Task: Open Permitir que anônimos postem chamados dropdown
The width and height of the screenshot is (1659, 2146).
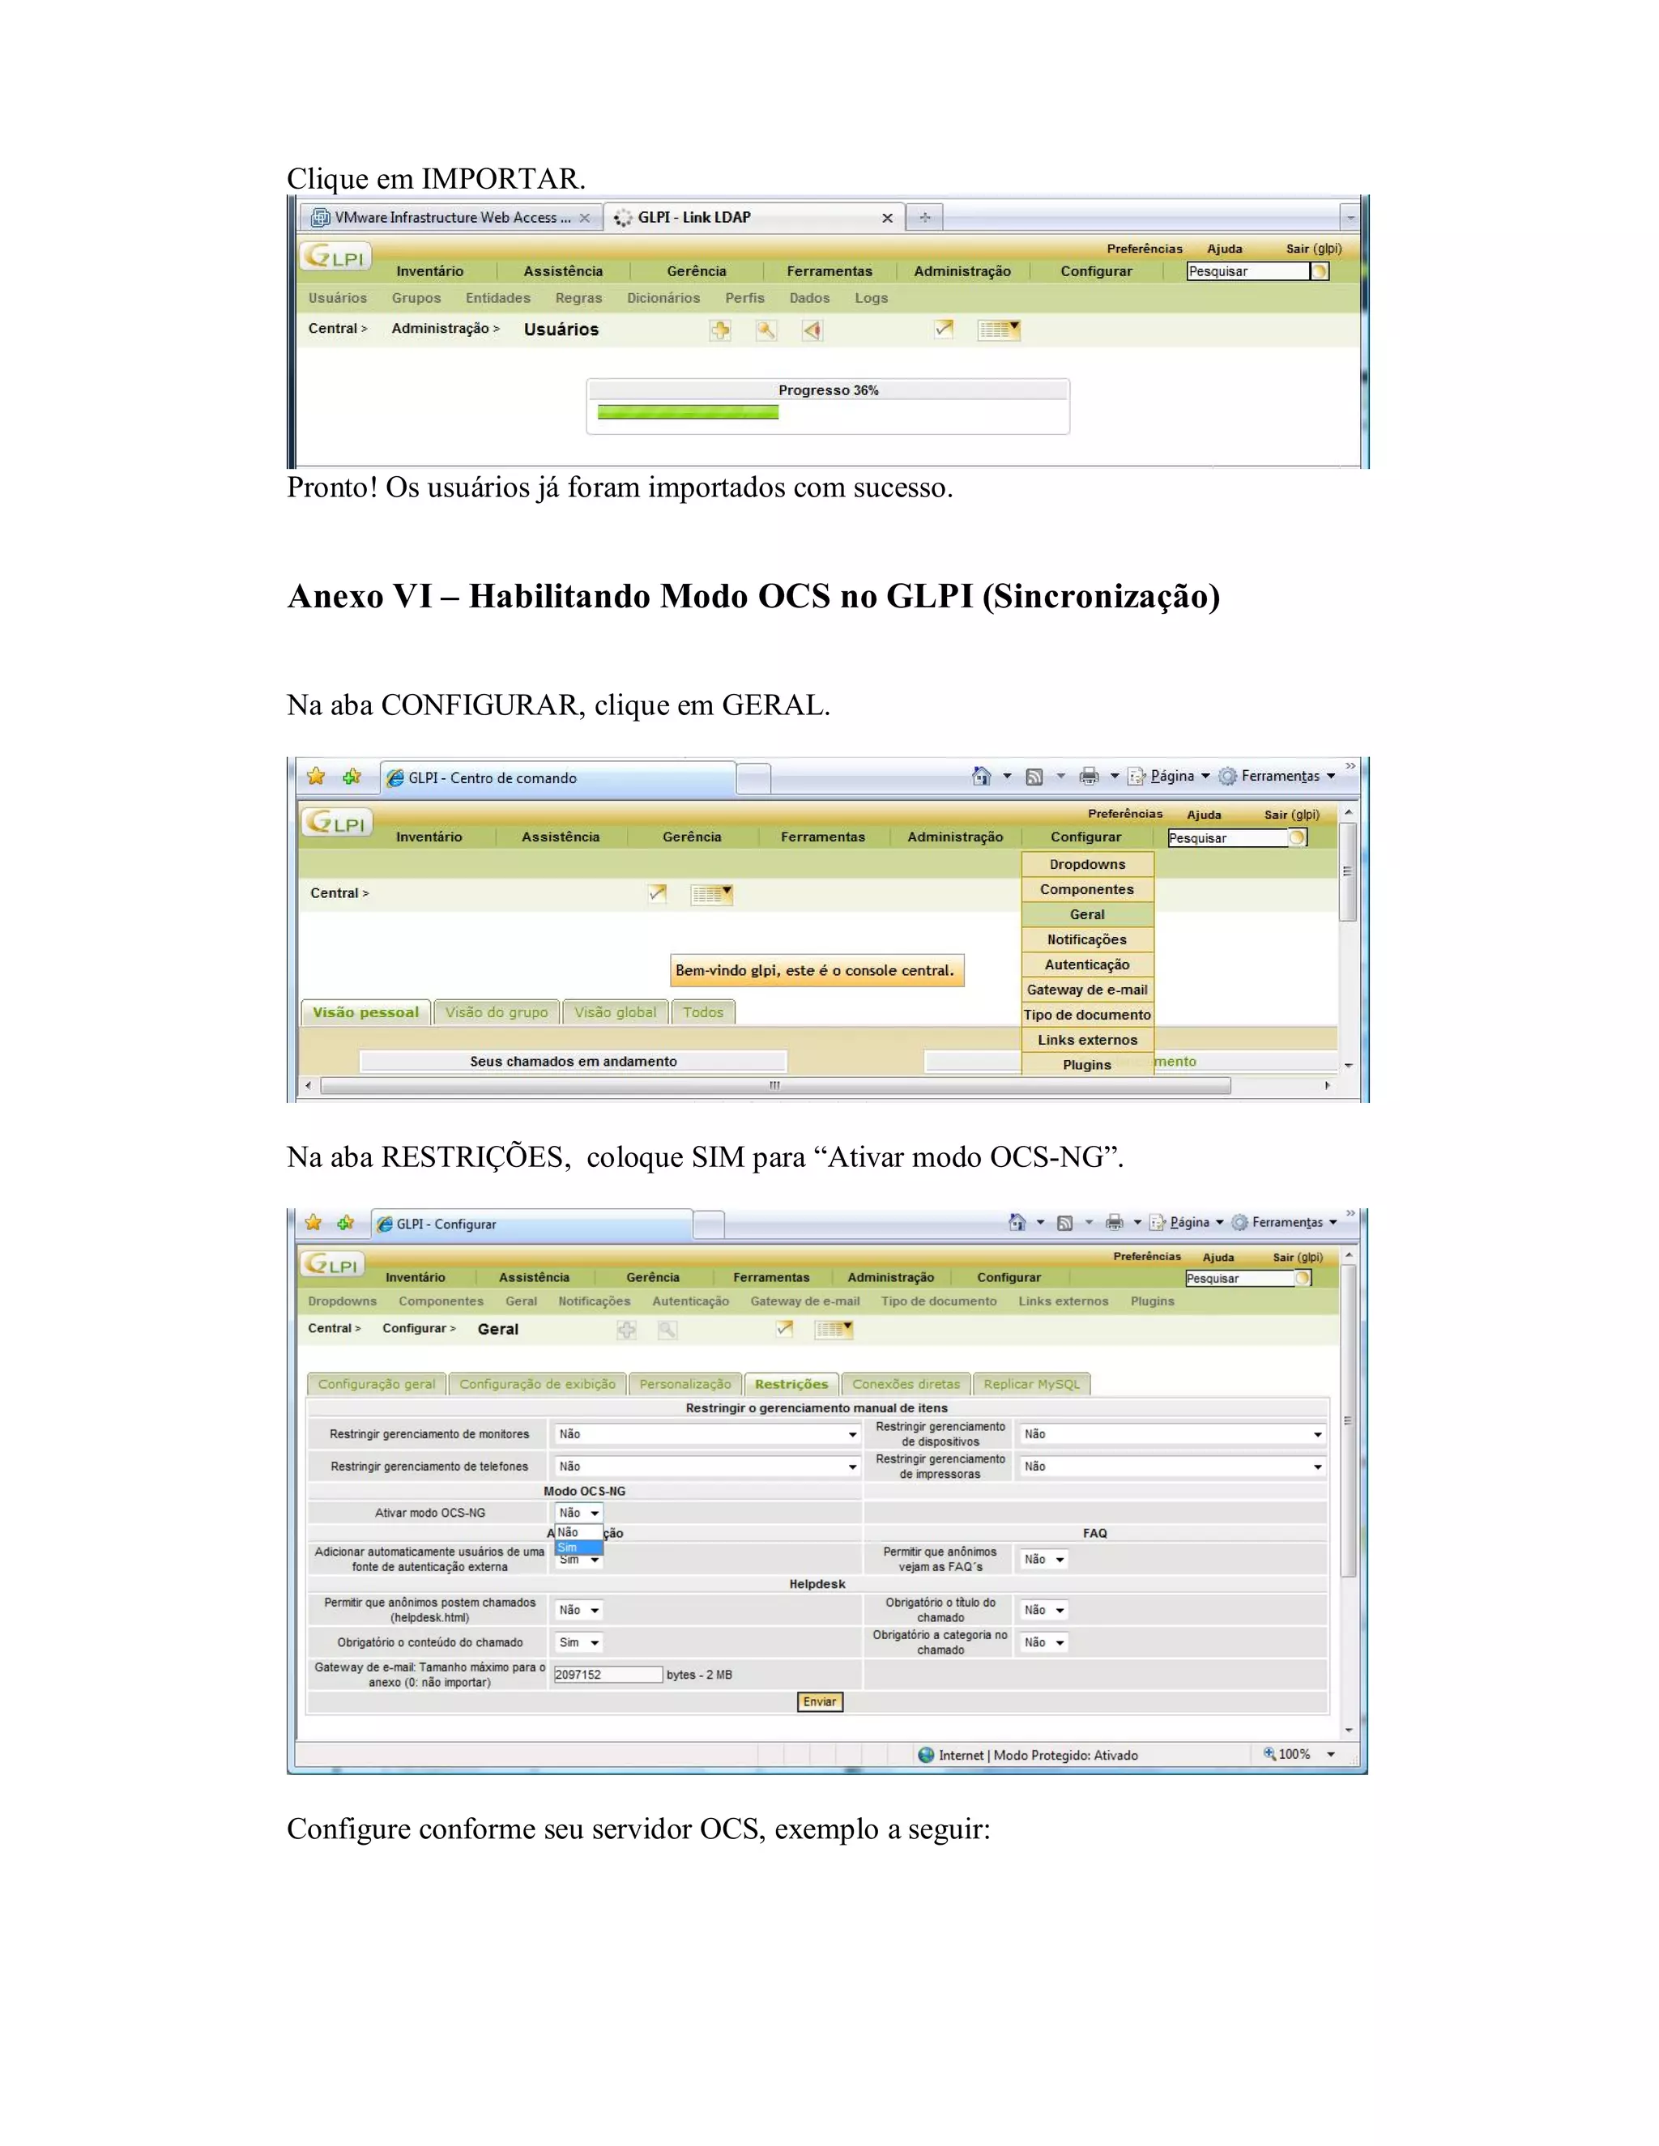Action: [579, 1610]
